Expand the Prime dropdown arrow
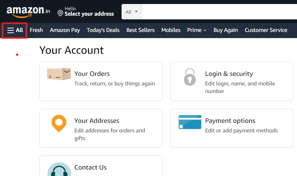The width and height of the screenshot is (297, 176). [x=205, y=30]
